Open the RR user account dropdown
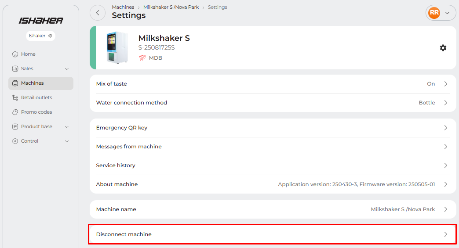Viewport: 459px width, 248px height. pyautogui.click(x=441, y=13)
